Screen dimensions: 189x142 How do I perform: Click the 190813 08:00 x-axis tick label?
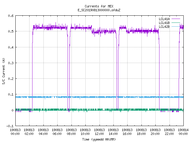click(71, 132)
